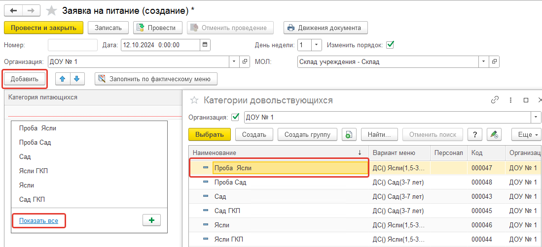The width and height of the screenshot is (542, 247).
Task: Expand the День недели dropdown
Action: pyautogui.click(x=316, y=45)
